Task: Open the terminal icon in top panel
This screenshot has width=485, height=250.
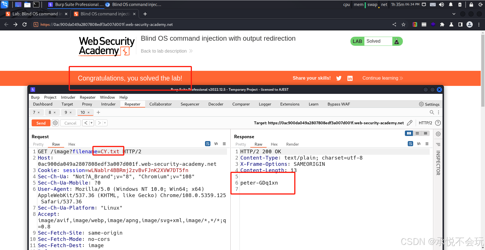Action: (x=36, y=4)
